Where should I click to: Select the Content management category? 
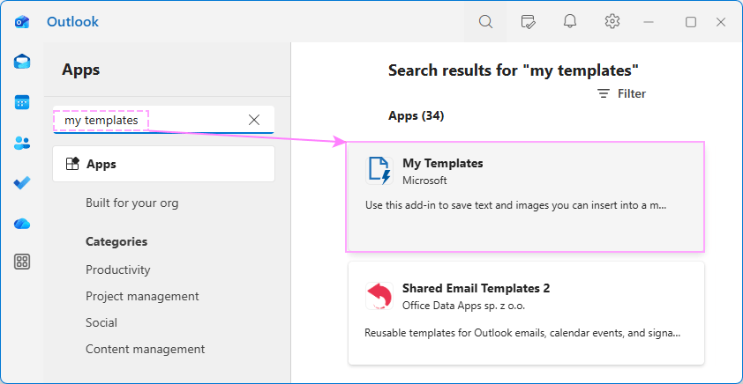pyautogui.click(x=145, y=350)
